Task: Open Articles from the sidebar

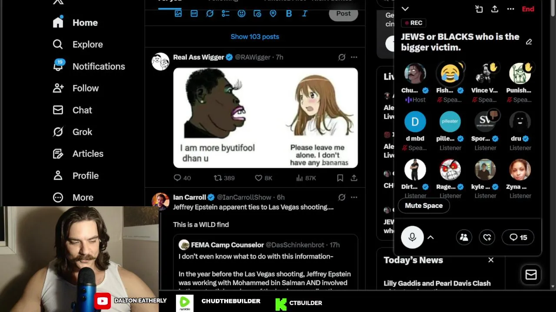Action: pyautogui.click(x=78, y=153)
